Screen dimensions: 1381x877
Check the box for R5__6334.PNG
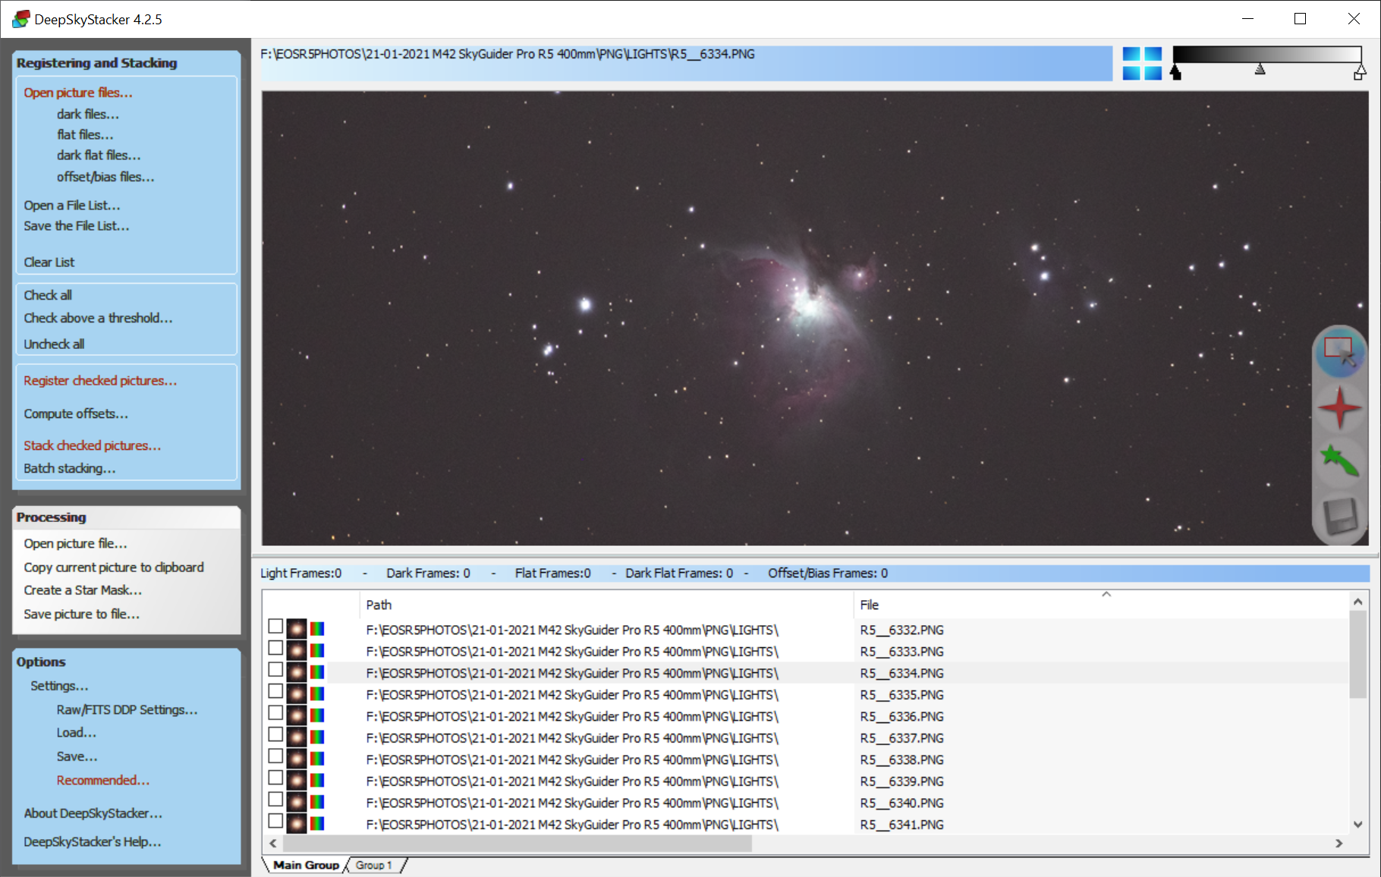point(275,670)
